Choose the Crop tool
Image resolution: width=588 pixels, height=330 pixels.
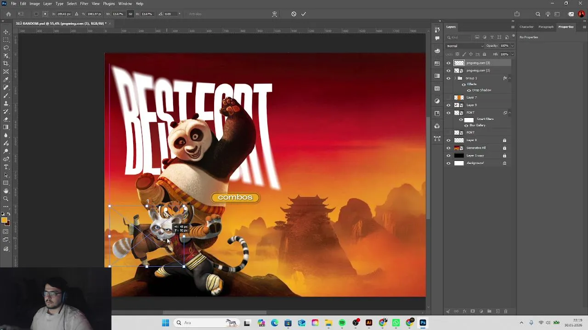tap(6, 63)
